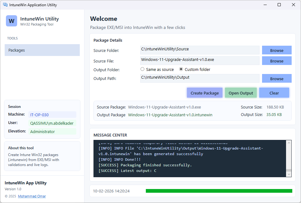Click into the Source Folder input field
This screenshot has width=301, height=203.
[x=200, y=50]
